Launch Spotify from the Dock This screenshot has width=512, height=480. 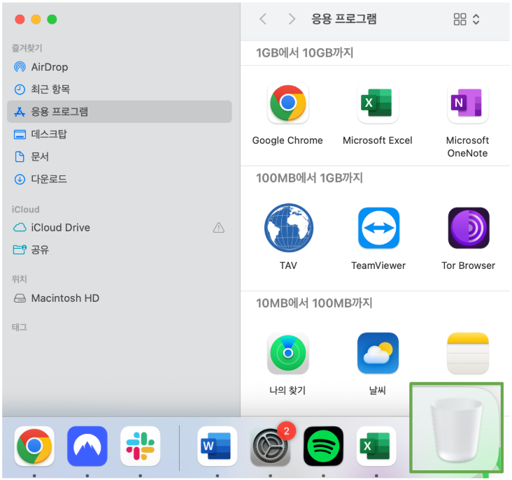pyautogui.click(x=323, y=446)
